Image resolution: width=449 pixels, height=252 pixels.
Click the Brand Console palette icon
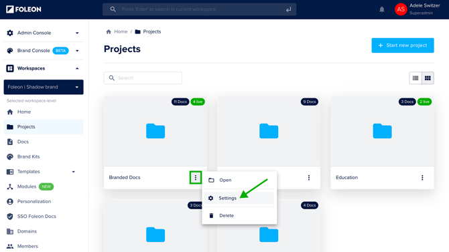10,51
